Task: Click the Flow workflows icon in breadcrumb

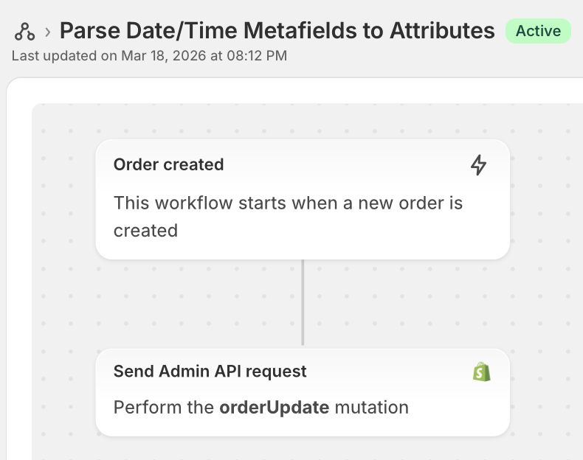Action: click(24, 31)
